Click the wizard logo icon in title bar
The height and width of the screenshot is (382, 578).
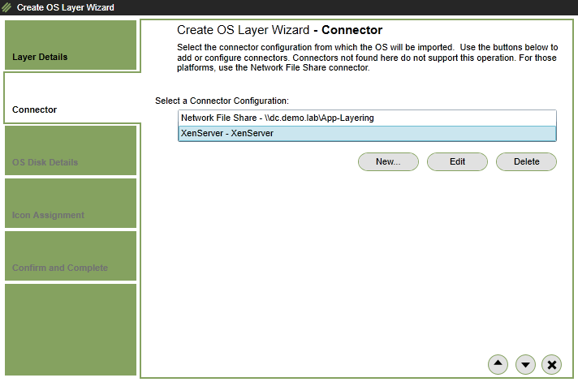coord(6,7)
